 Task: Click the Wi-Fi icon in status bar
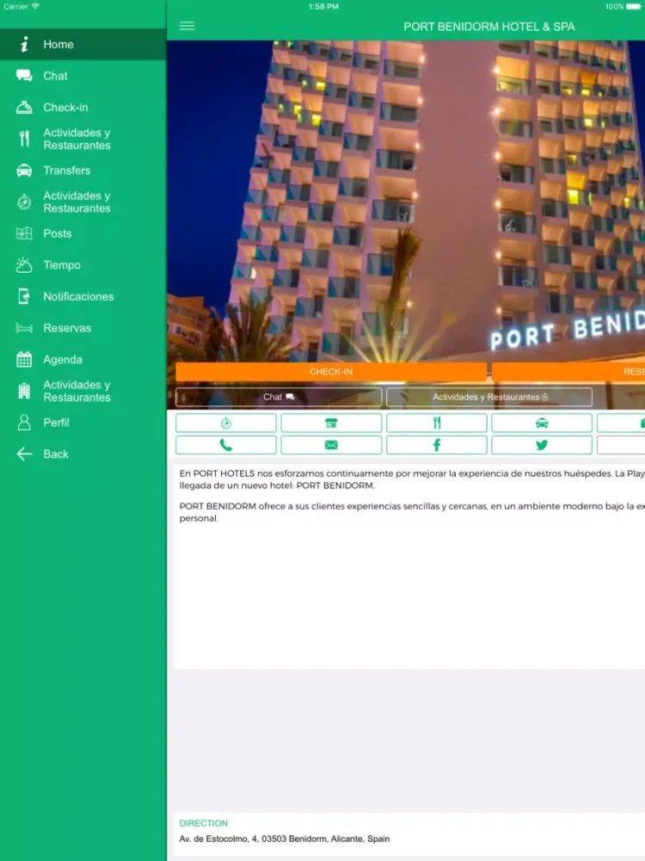35,7
